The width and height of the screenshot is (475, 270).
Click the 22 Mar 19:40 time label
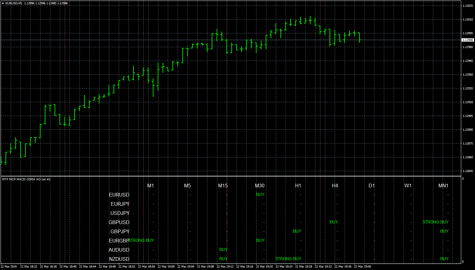pyautogui.click(x=363, y=267)
